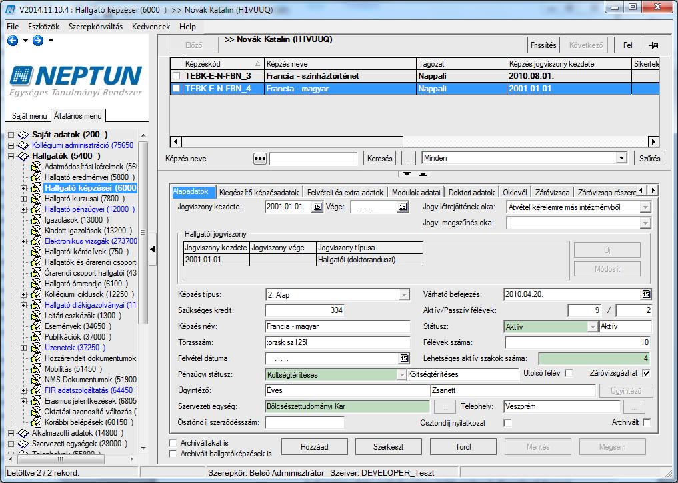
Task: Click the blue forward navigation arrow
Action: click(x=38, y=41)
